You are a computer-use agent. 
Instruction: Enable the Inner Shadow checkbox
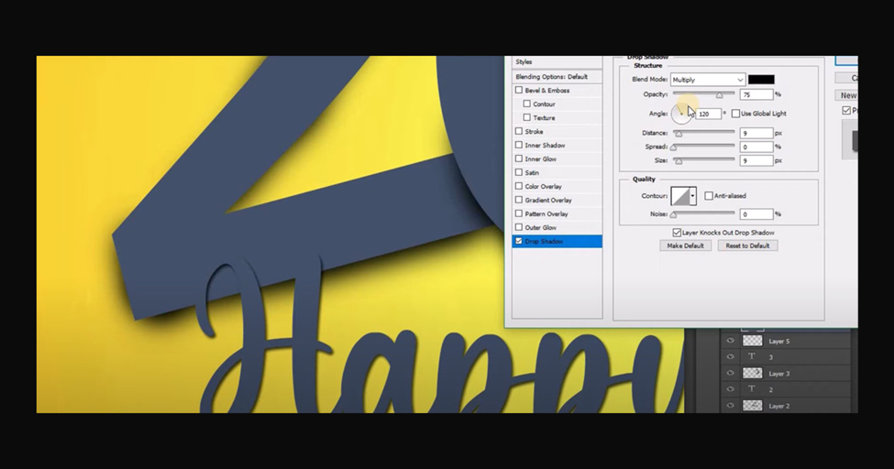[x=519, y=145]
